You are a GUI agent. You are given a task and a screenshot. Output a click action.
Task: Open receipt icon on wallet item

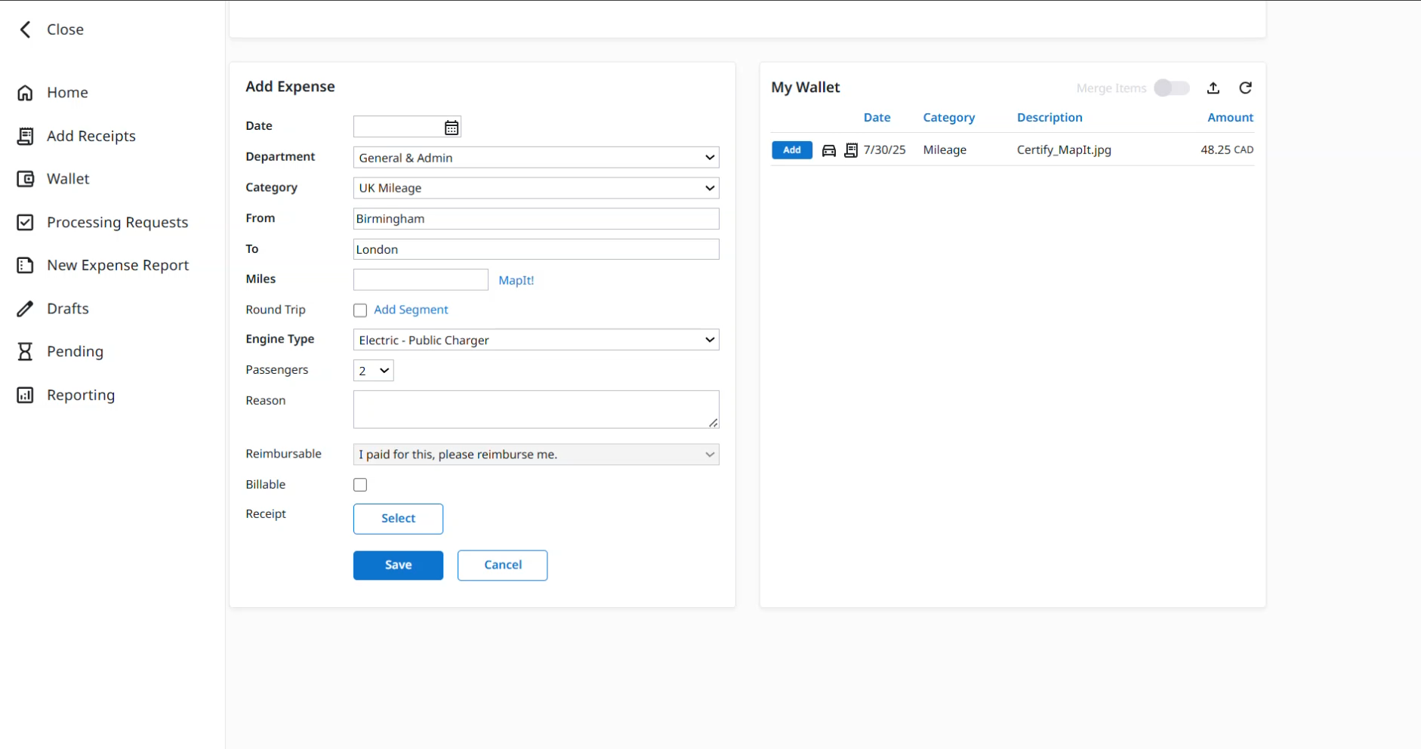tap(850, 150)
